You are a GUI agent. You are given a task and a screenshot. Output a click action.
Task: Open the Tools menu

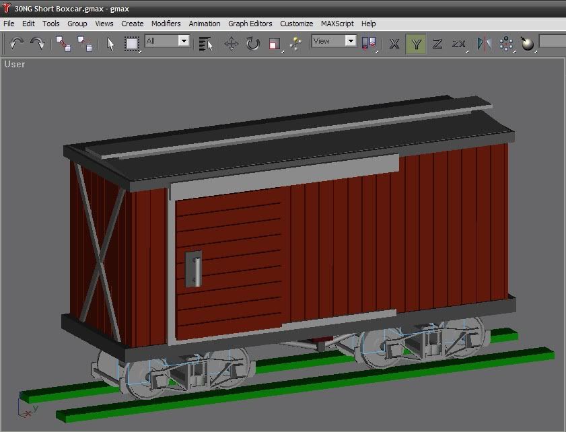point(50,24)
